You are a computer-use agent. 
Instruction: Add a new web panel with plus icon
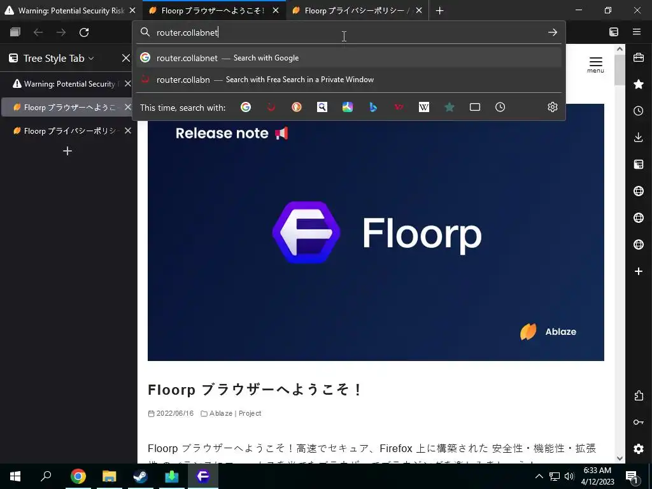pyautogui.click(x=639, y=271)
